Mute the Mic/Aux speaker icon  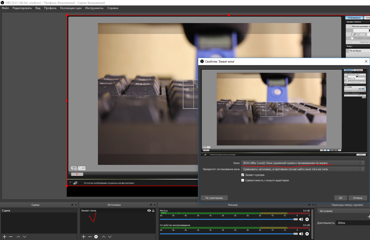[x=301, y=219]
